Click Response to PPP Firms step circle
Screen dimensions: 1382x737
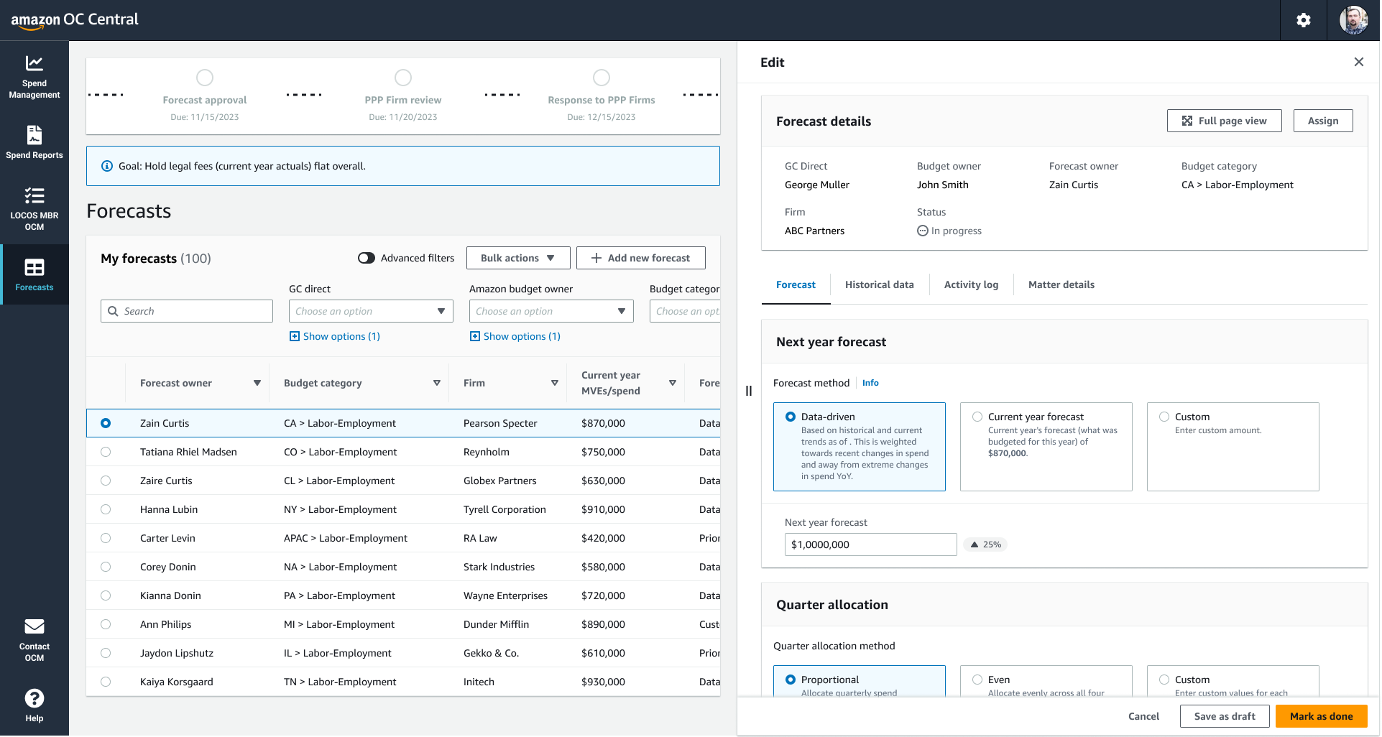[x=602, y=78]
